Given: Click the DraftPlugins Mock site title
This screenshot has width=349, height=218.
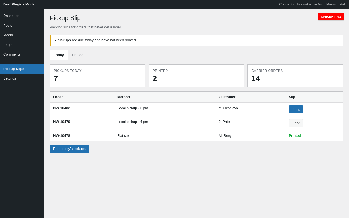Looking at the screenshot, I should point(19,4).
